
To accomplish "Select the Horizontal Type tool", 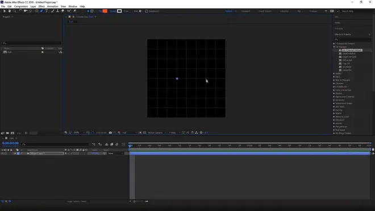I will [47, 11].
